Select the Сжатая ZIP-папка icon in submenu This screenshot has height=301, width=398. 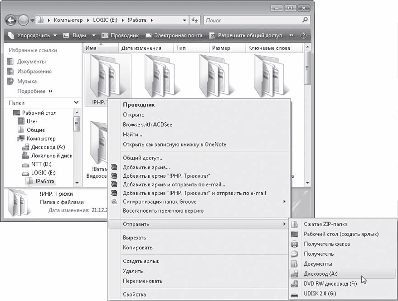tap(295, 224)
